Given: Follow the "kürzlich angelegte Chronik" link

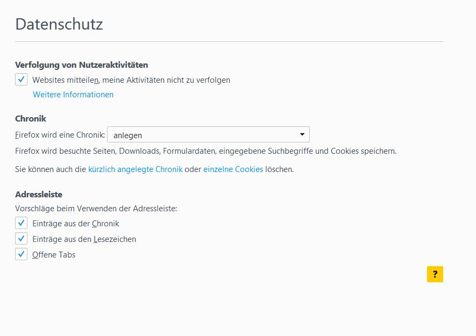Looking at the screenshot, I should click(135, 169).
